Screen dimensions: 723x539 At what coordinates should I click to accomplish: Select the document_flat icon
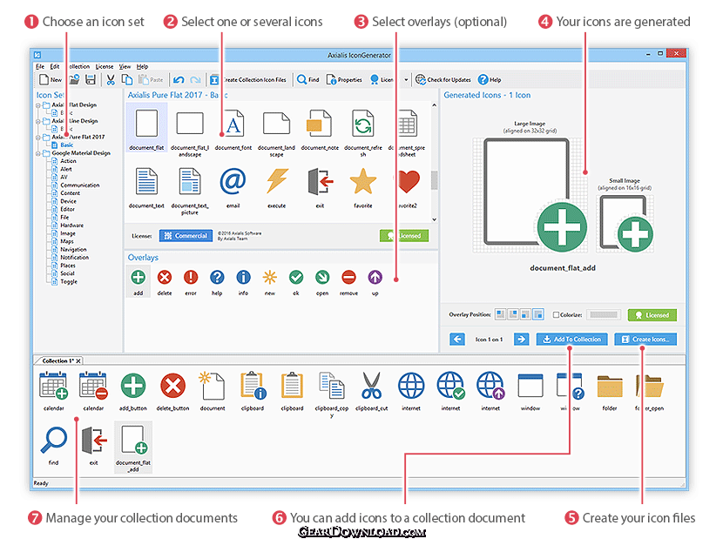146,129
